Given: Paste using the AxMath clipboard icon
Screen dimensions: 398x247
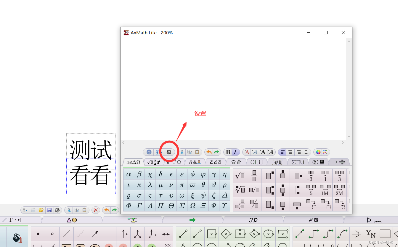Looking at the screenshot, I should [197, 152].
